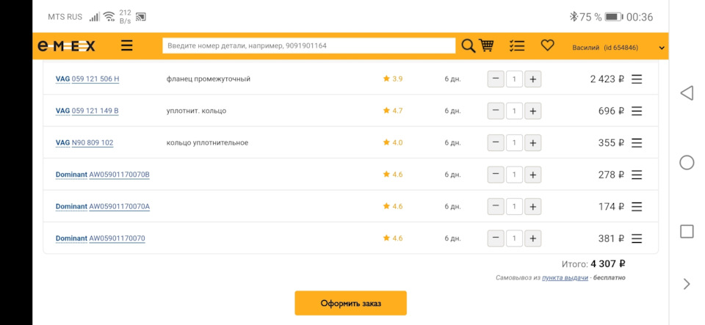Increase quantity for Dominant AW05901170070B

pyautogui.click(x=533, y=175)
